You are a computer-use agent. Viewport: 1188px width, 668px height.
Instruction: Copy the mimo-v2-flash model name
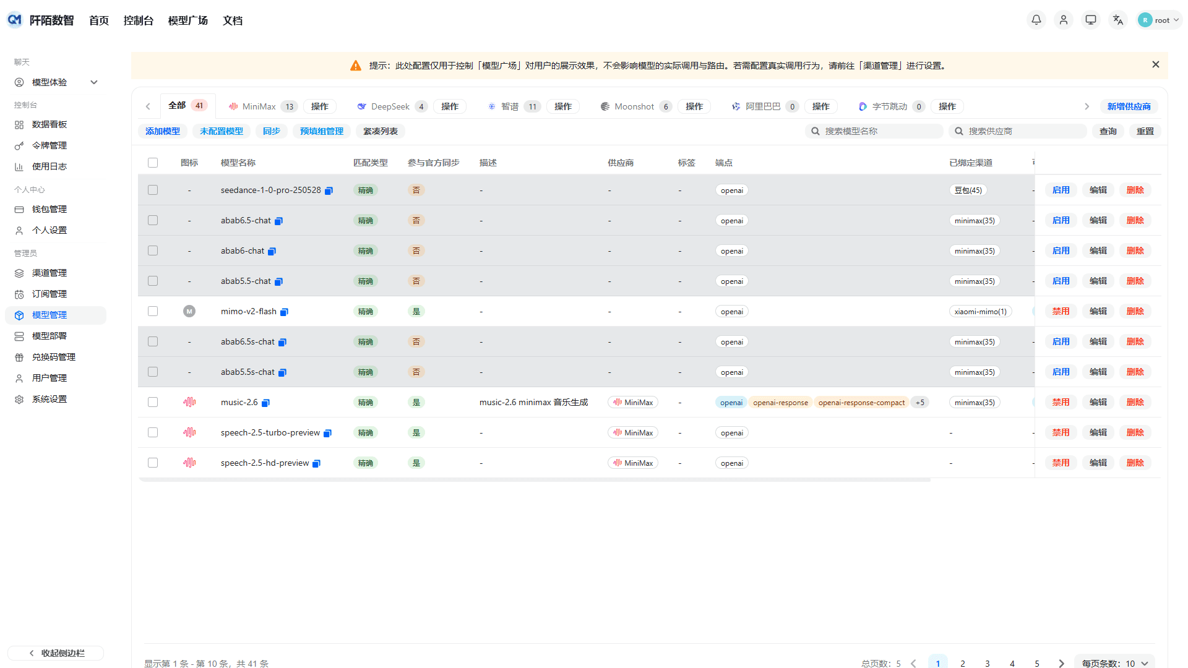click(285, 312)
